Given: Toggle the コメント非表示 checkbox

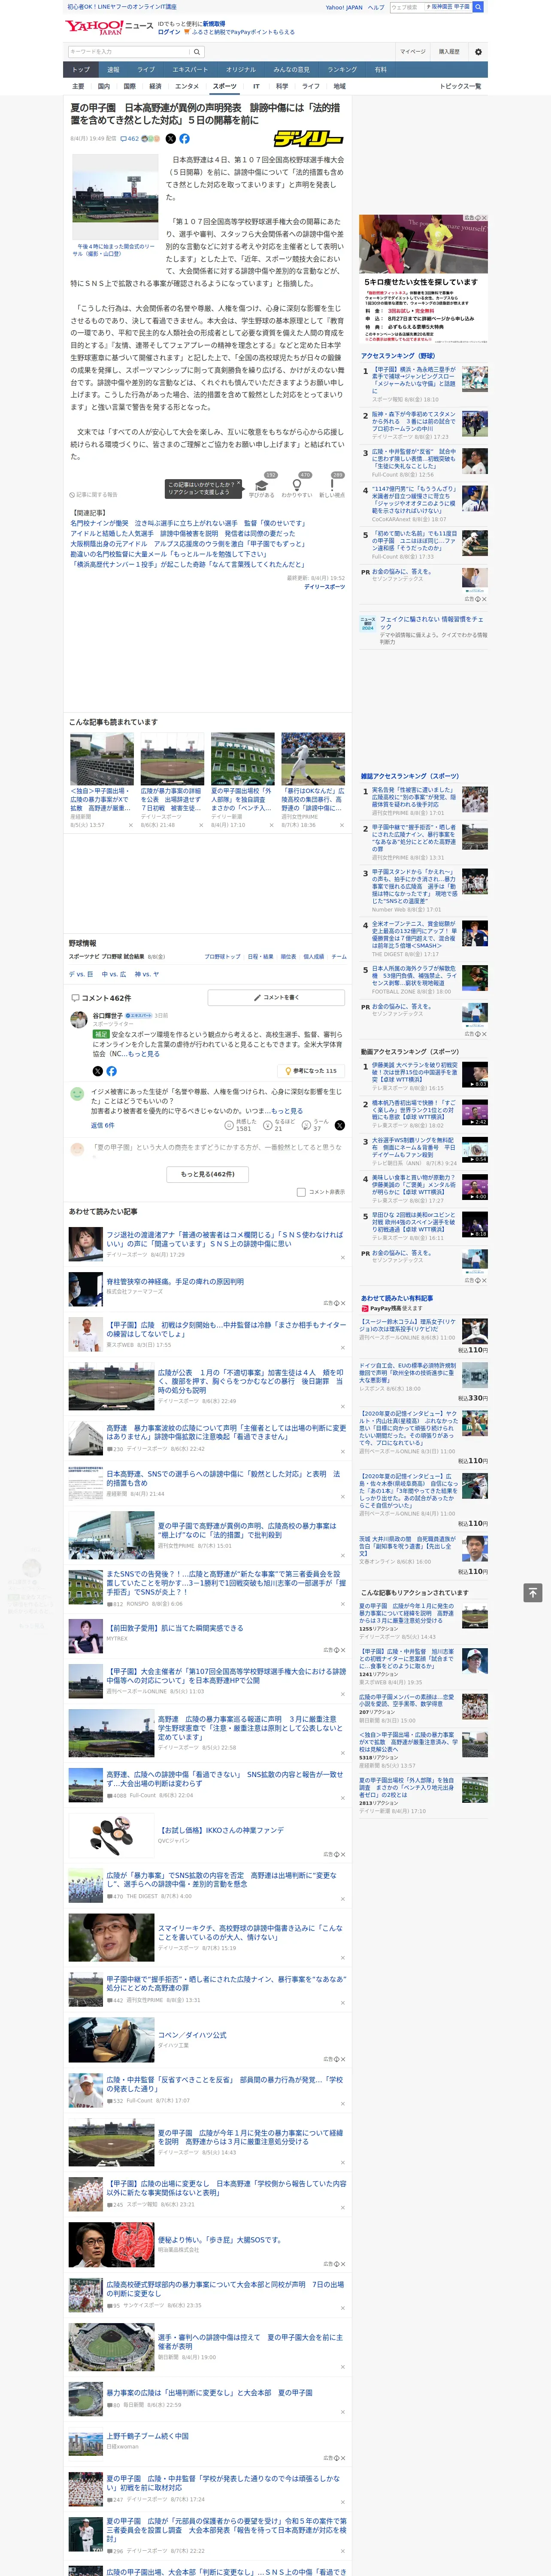Looking at the screenshot, I should [x=301, y=1192].
